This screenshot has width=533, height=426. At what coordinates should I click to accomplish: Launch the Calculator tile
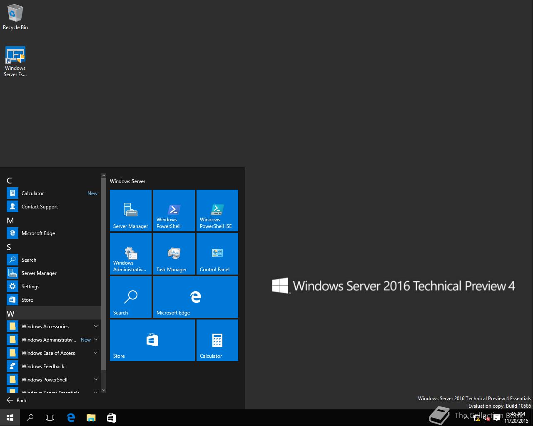[217, 340]
